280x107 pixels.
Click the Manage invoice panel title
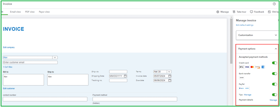[x=246, y=20]
